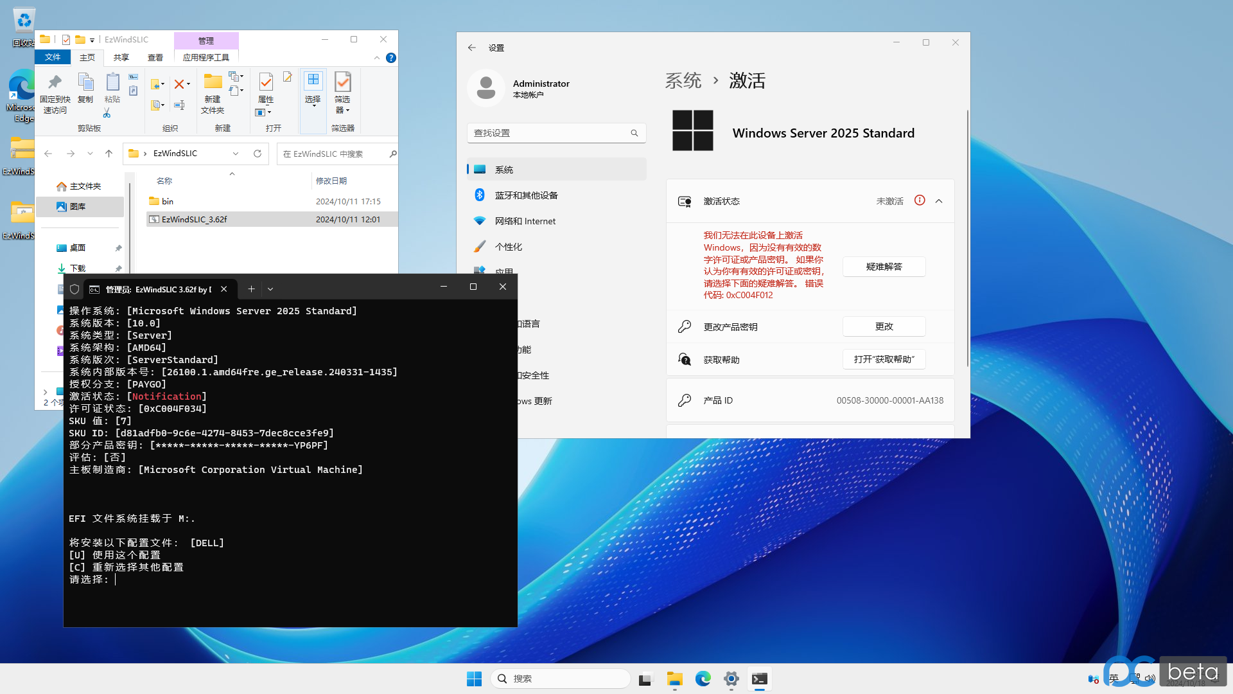
Task: Switch to the 共享 (Share) ribbon tab
Action: (x=121, y=58)
